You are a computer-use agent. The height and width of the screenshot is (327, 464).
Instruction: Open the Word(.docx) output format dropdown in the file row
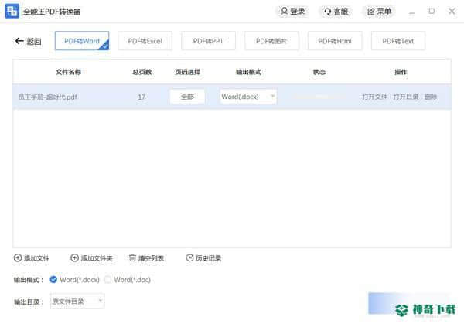(248, 97)
